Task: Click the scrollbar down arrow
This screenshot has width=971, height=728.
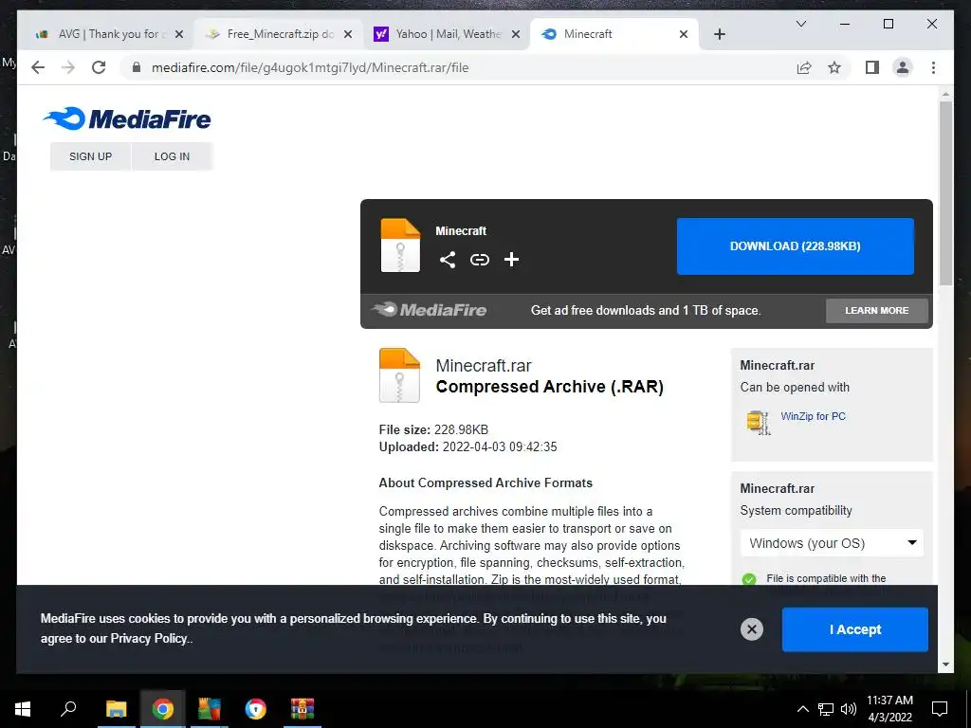Action: click(x=945, y=664)
